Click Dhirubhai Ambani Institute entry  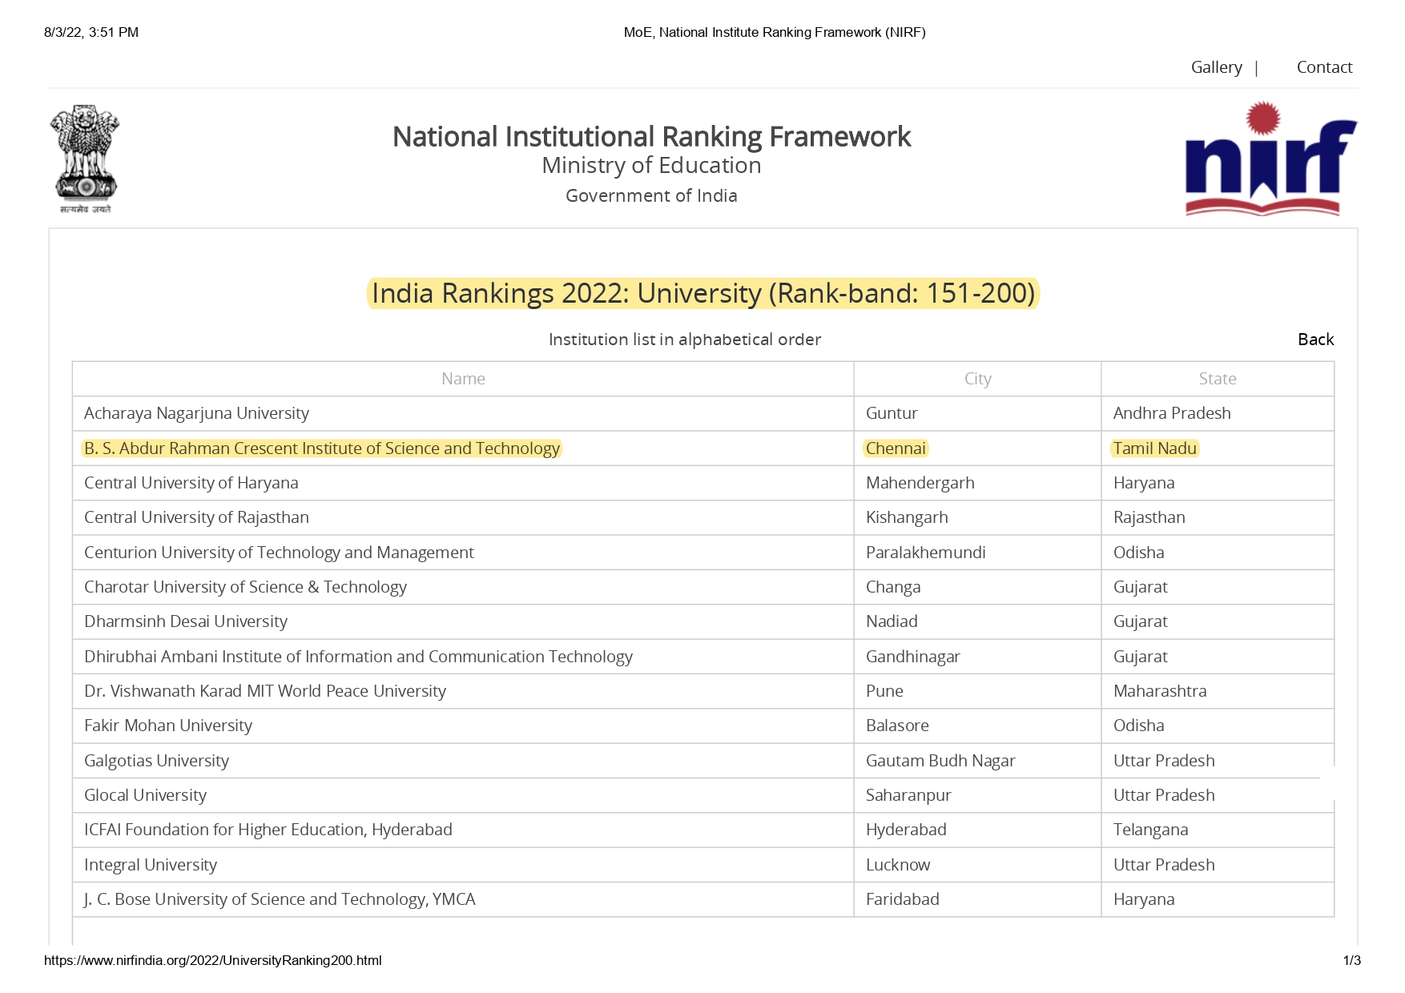click(358, 657)
